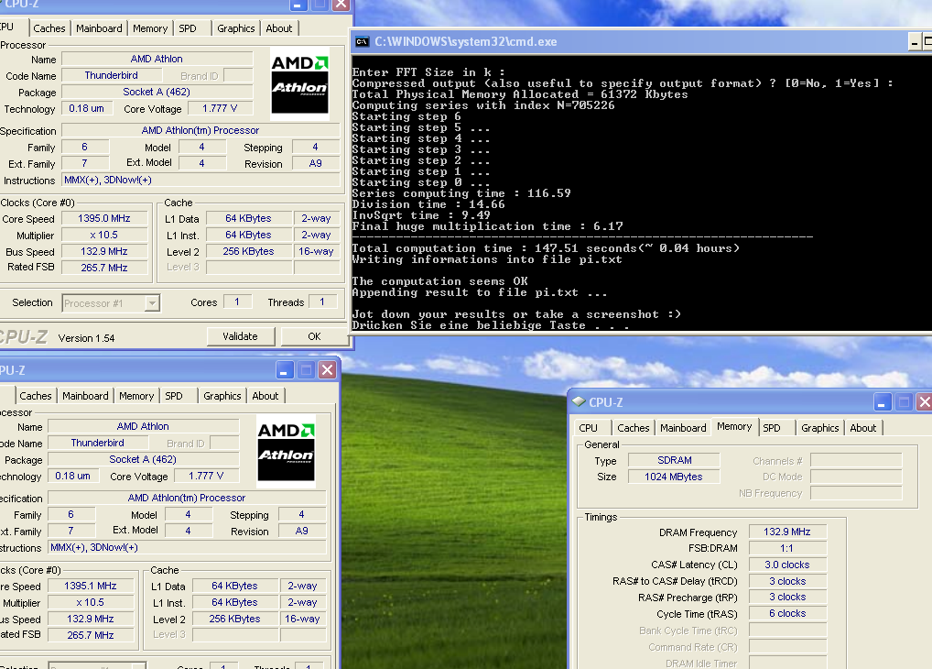Click Technology 0.18 um in lower-left CPU-Z
The width and height of the screenshot is (932, 669).
coord(72,477)
